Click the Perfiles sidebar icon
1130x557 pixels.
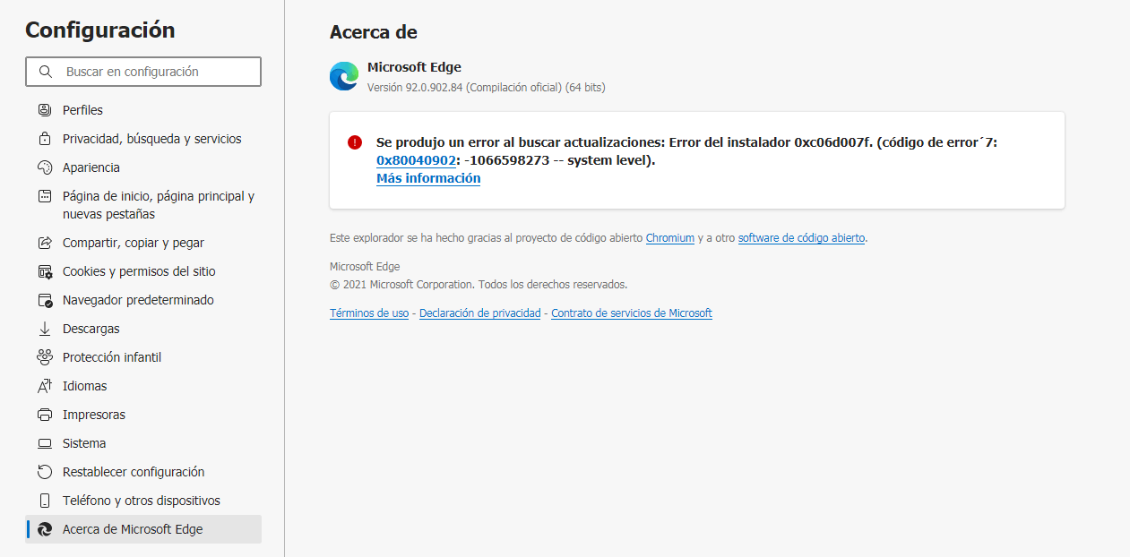click(45, 110)
